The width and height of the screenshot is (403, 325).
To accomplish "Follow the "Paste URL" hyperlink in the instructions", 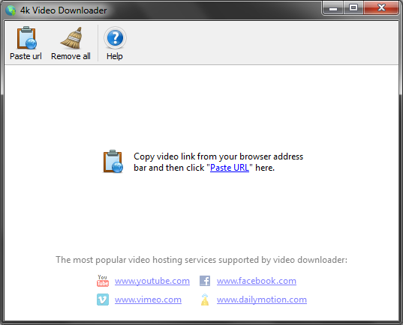I will click(230, 168).
